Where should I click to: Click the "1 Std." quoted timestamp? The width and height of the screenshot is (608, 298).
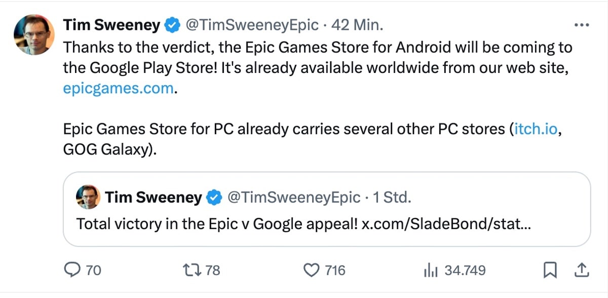(x=391, y=197)
